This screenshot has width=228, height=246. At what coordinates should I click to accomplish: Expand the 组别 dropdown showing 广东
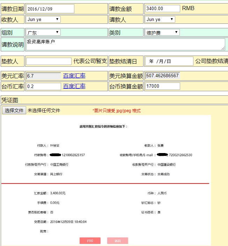43,32
